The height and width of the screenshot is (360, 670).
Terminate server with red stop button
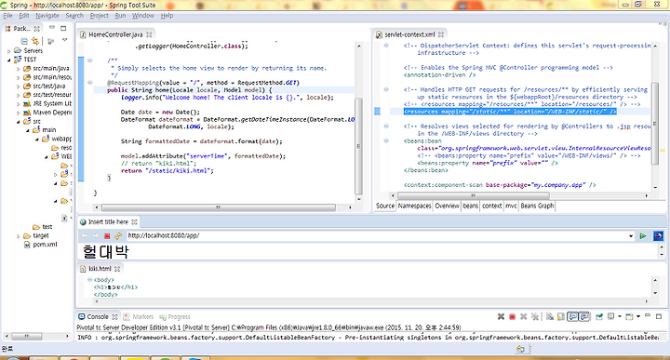pos(513,316)
